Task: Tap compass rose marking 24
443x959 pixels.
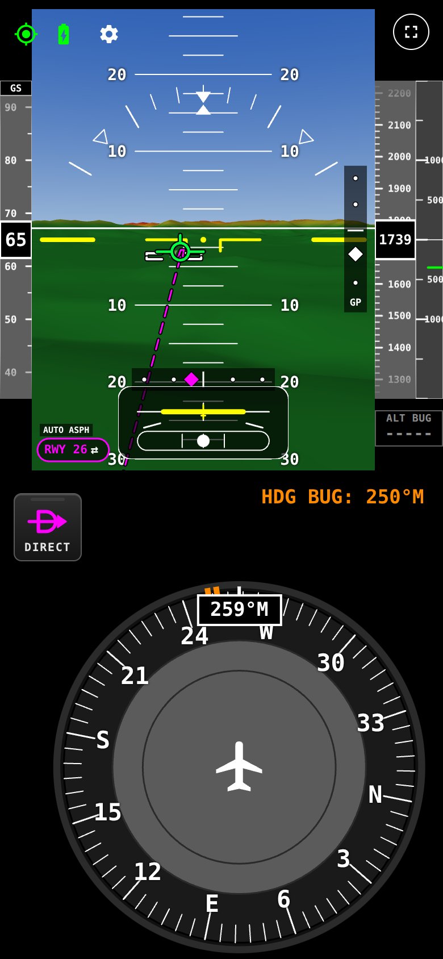Action: (x=194, y=636)
